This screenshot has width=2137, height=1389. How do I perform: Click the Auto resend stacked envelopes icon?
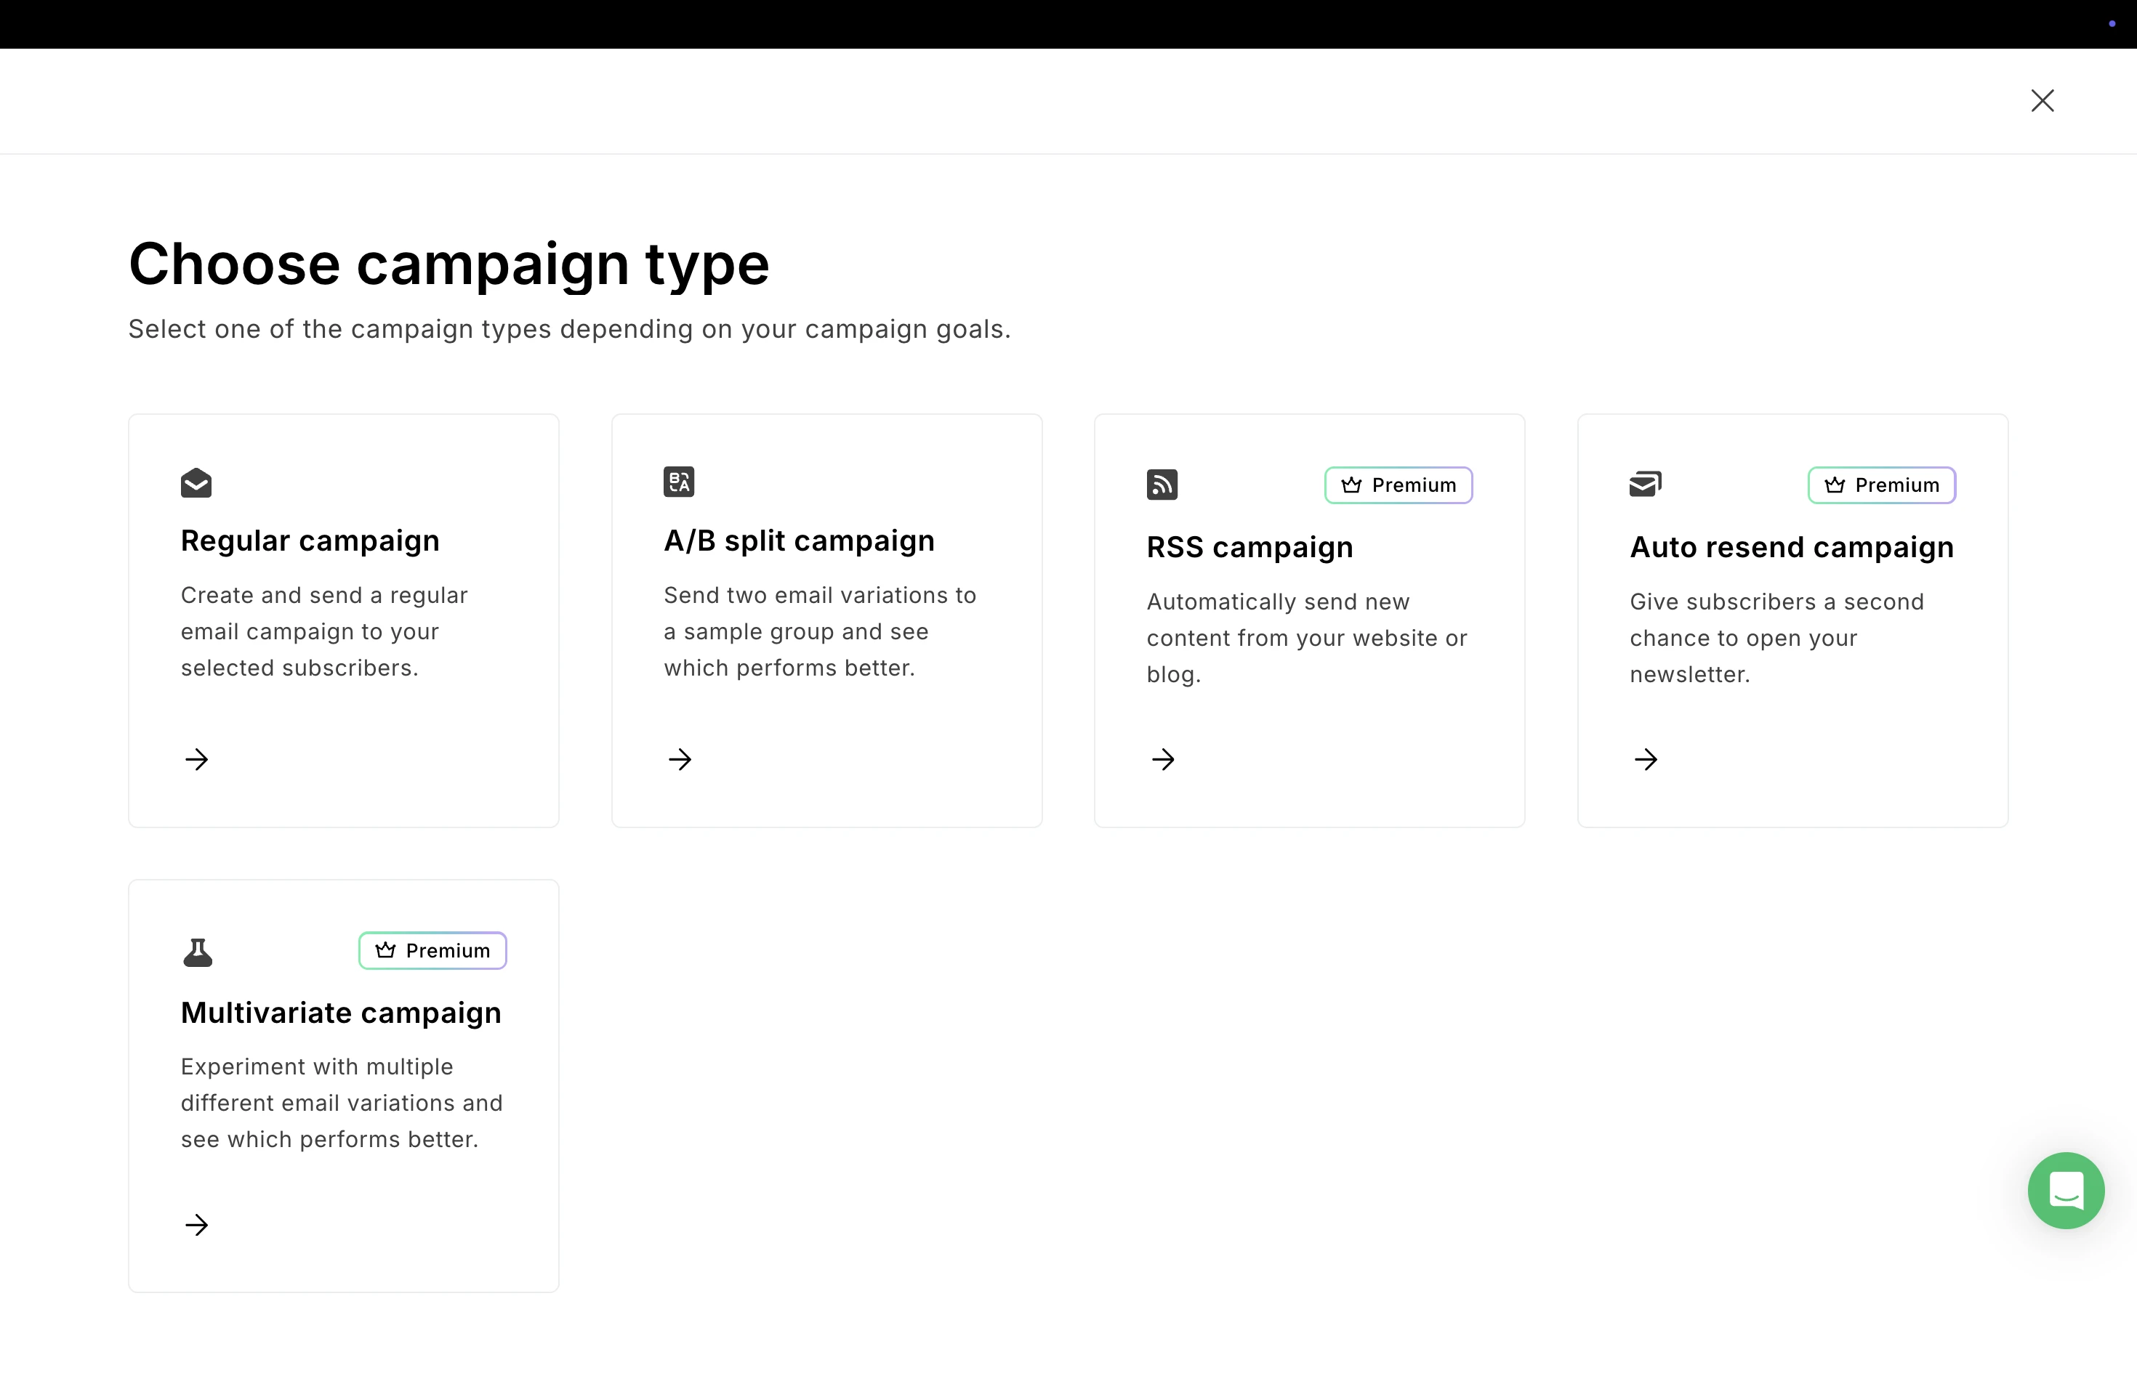(x=1645, y=484)
